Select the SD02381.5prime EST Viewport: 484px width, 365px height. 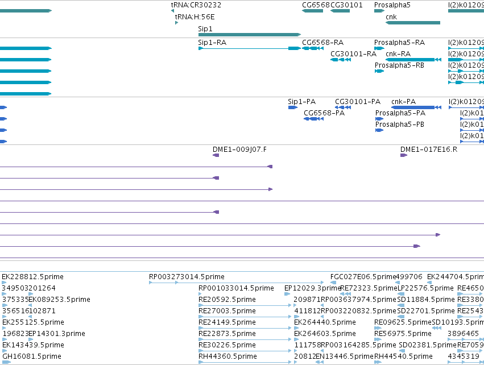click(x=401, y=351)
